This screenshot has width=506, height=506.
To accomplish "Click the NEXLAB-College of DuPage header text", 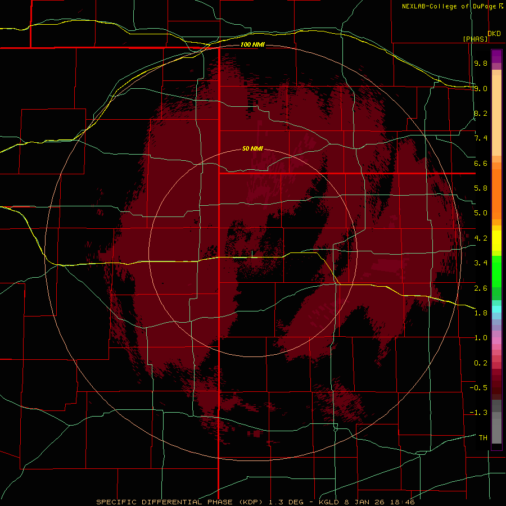I will click(x=449, y=6).
